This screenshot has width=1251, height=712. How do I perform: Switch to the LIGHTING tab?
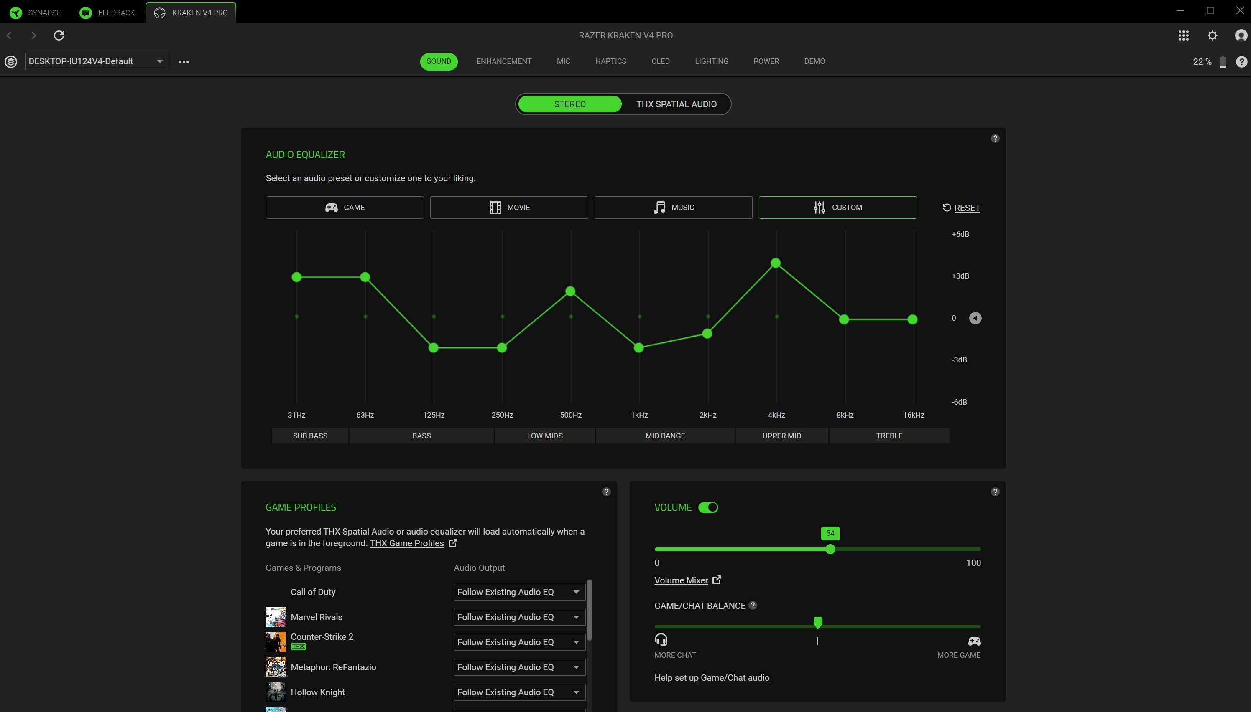(712, 61)
